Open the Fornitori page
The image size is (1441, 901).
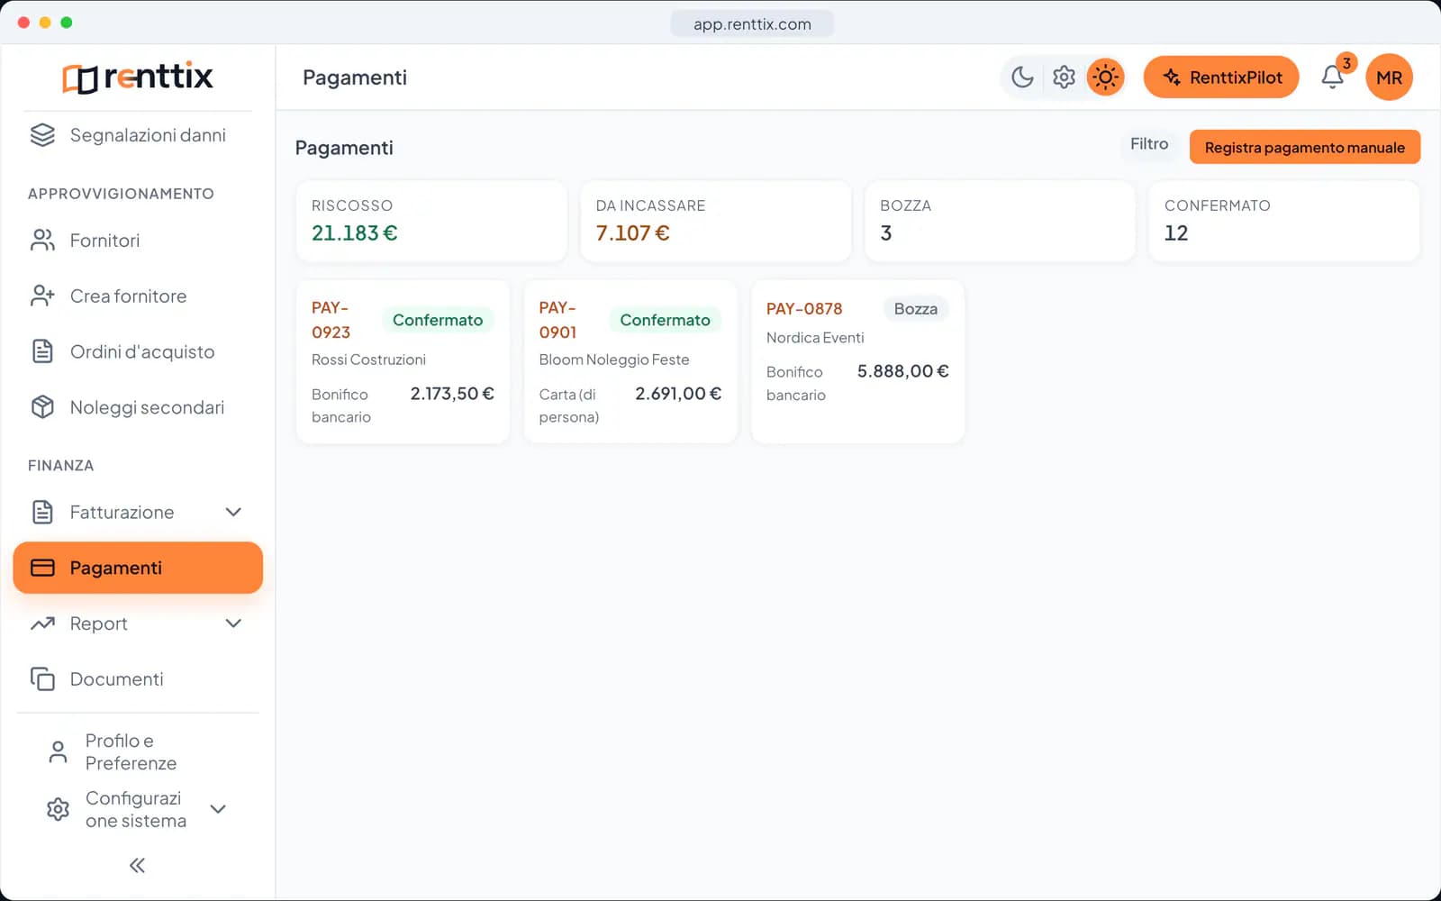[138, 241]
